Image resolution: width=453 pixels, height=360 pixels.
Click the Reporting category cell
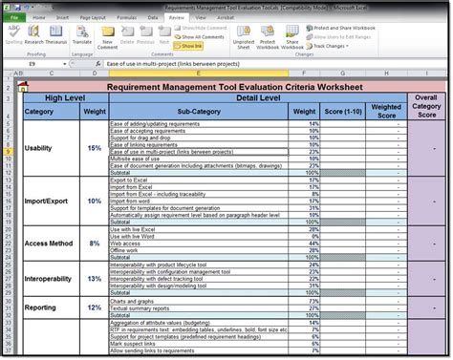(52, 307)
